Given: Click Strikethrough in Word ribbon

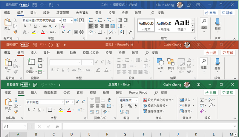Looking at the screenshot, I should 45,26.
